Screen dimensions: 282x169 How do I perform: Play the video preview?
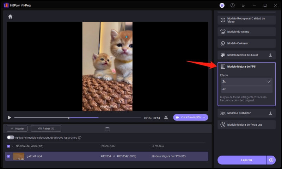click(10, 118)
